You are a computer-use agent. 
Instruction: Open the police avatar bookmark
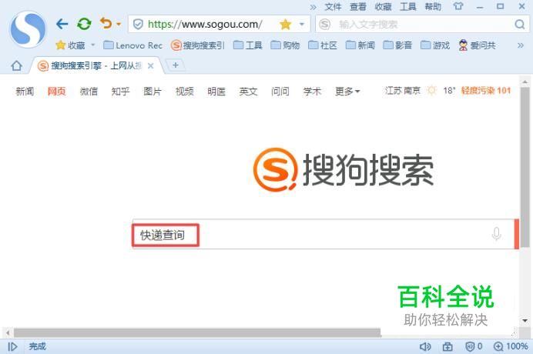tap(477, 45)
